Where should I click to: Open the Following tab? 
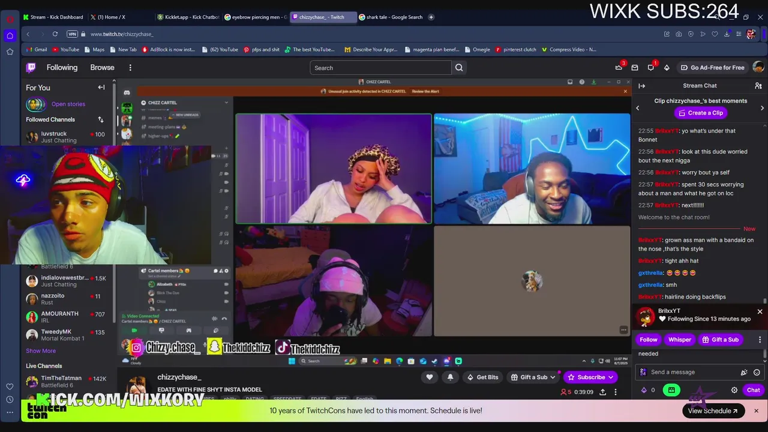tap(62, 68)
